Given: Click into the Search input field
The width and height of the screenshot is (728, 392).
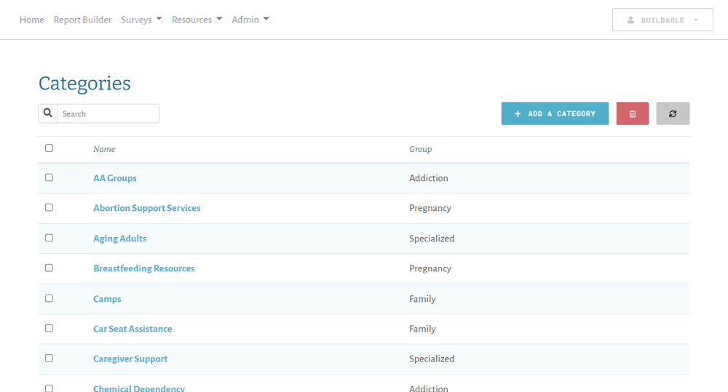Looking at the screenshot, I should [x=108, y=113].
